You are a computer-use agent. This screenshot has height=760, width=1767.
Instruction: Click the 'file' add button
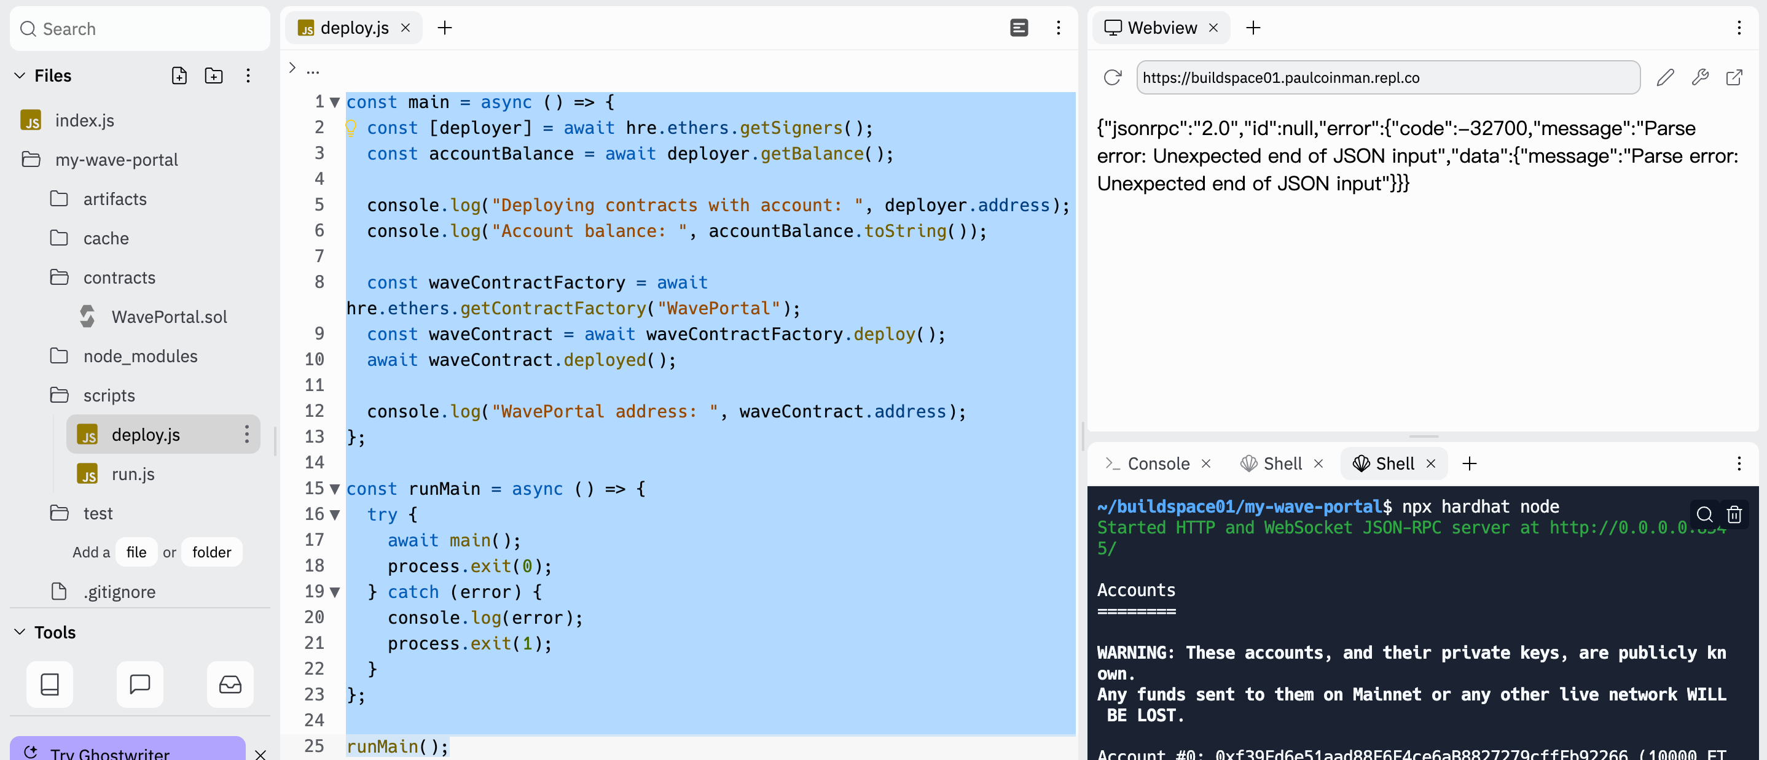click(136, 552)
